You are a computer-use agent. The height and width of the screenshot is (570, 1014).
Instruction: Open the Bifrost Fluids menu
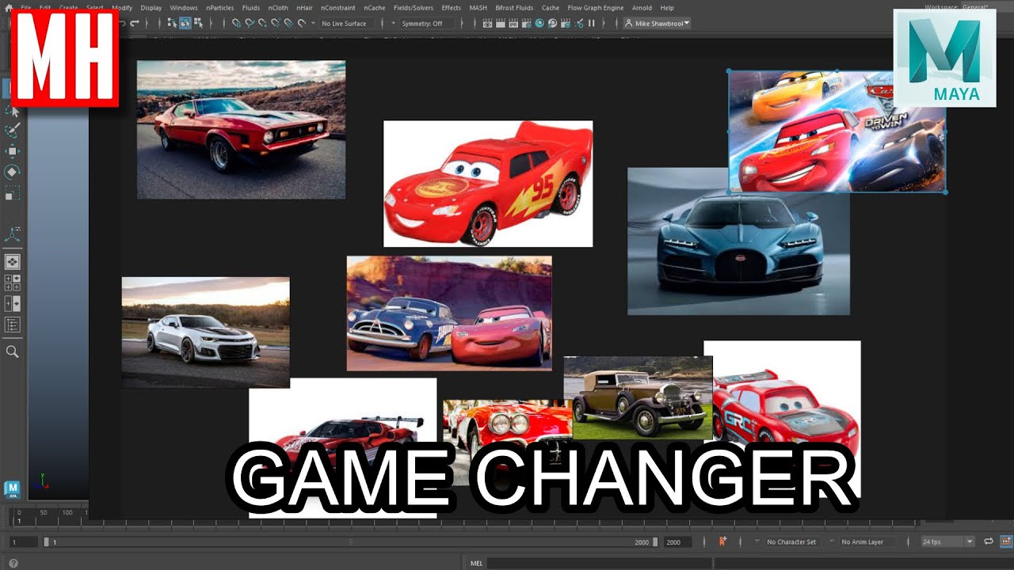pyautogui.click(x=514, y=8)
